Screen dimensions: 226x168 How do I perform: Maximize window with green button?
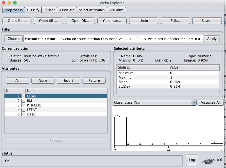[x=15, y=3]
